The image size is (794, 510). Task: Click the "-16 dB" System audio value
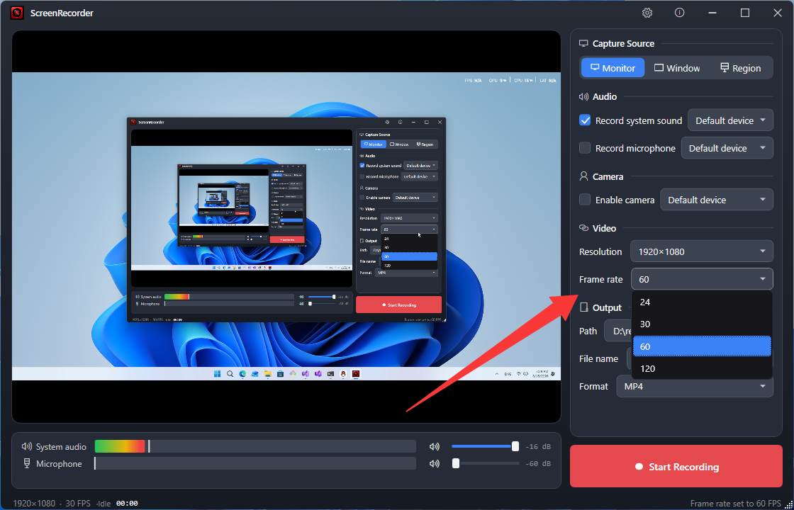tap(538, 447)
